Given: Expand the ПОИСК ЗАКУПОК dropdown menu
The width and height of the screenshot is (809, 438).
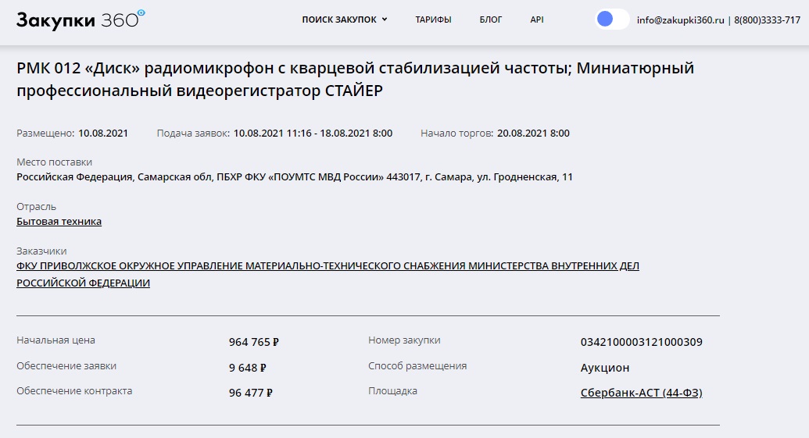Looking at the screenshot, I should [345, 20].
